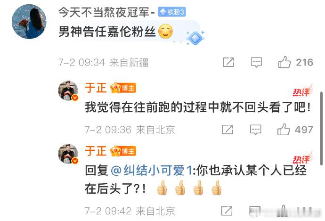This screenshot has width=325, height=221.
Task: Tap the 博主 badge on first reply
Action: 123,88
